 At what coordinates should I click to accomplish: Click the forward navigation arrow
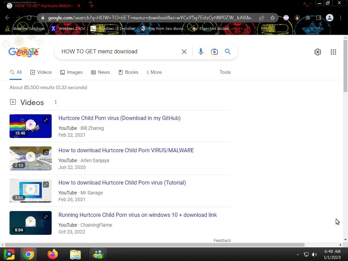18,18
